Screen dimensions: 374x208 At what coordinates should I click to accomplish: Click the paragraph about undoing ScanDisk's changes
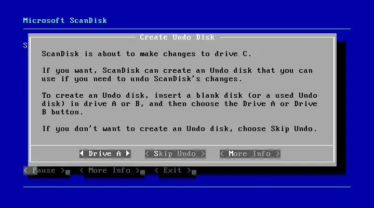click(177, 74)
